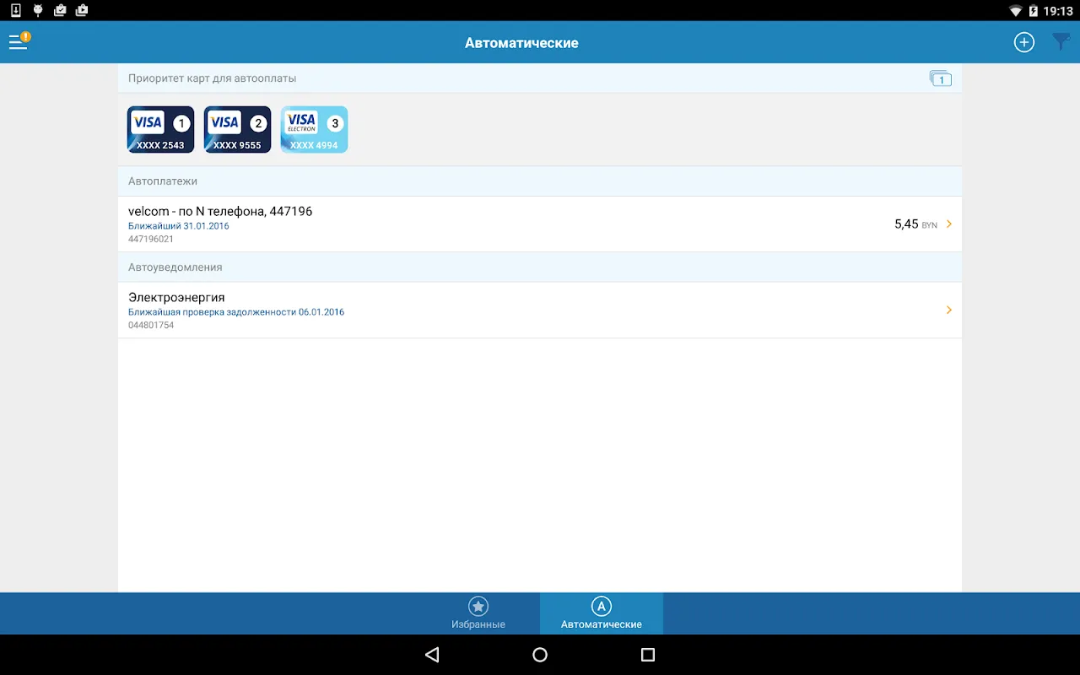Select Visa Electron card ending 4994
The width and height of the screenshot is (1080, 675).
314,129
